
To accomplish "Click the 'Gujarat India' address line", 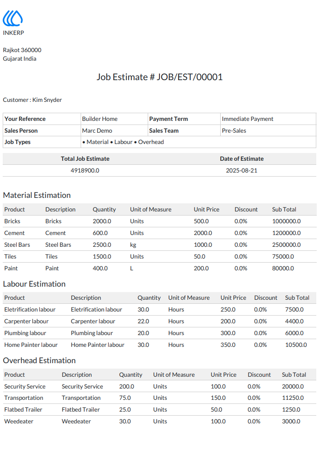I will [x=19, y=59].
